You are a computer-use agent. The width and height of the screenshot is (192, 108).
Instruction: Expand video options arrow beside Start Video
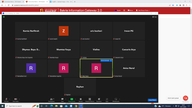[19, 99]
